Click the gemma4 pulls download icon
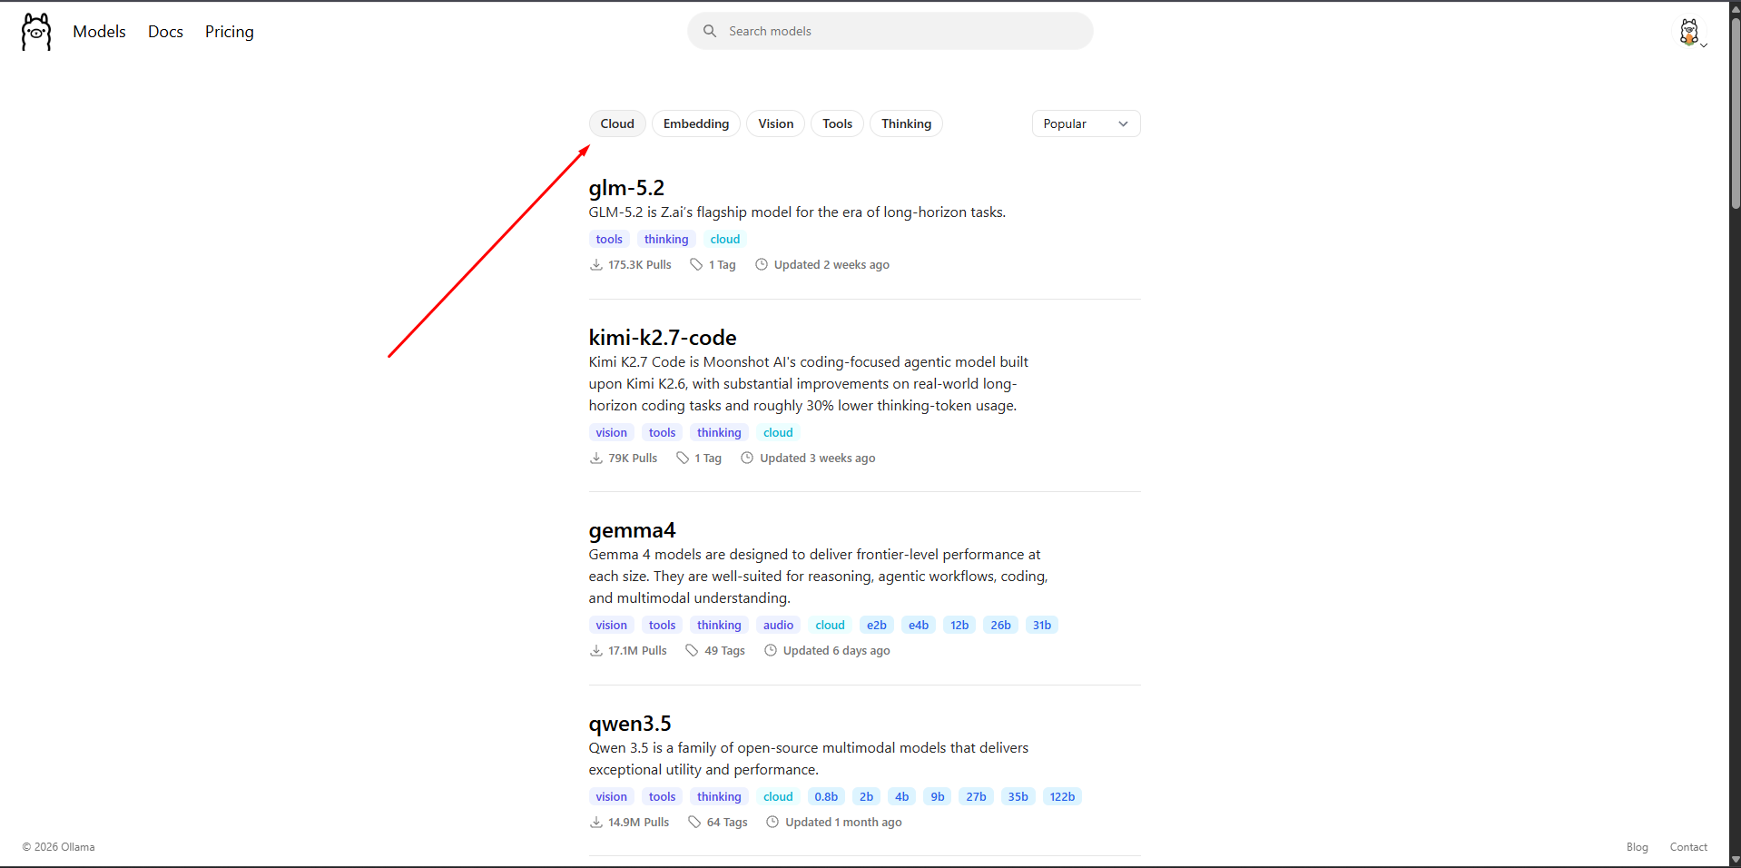This screenshot has height=868, width=1741. (596, 651)
